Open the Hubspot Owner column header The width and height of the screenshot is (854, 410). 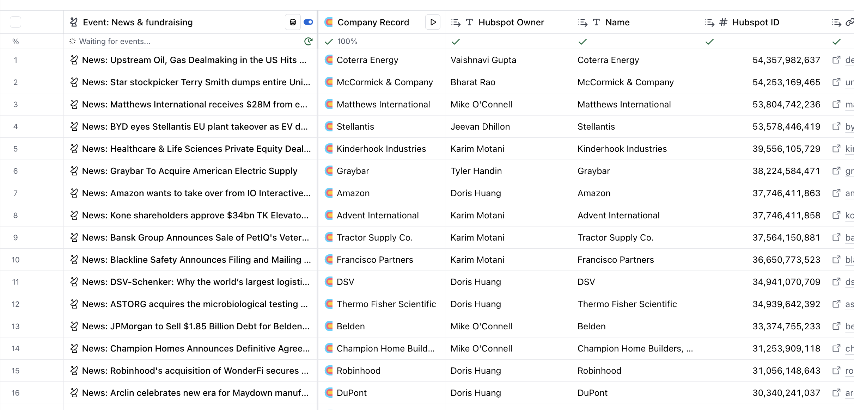tap(508, 22)
